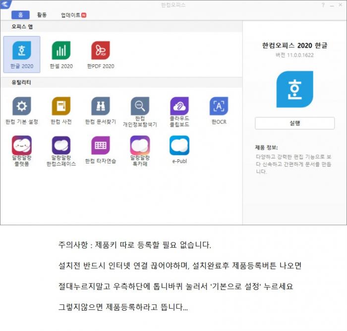
Task: Open the 한PDF 2020 app
Action: tap(101, 50)
